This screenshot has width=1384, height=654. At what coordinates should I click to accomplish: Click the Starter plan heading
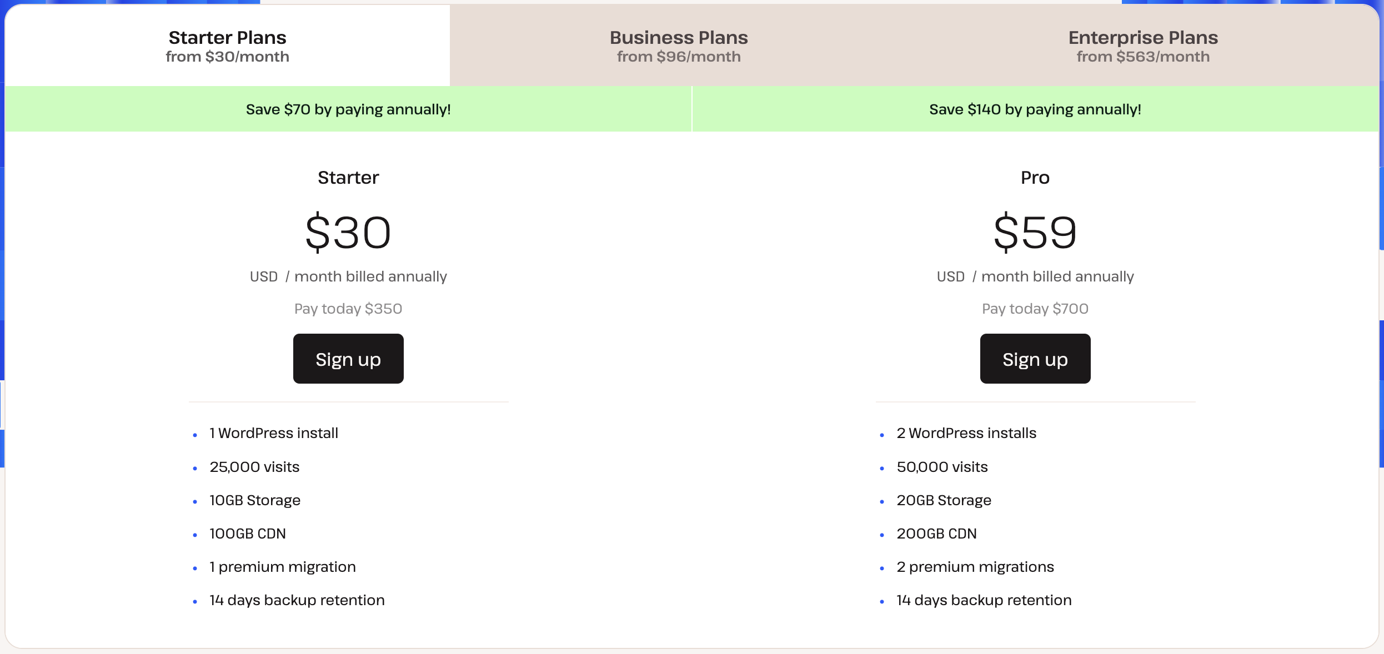click(348, 178)
